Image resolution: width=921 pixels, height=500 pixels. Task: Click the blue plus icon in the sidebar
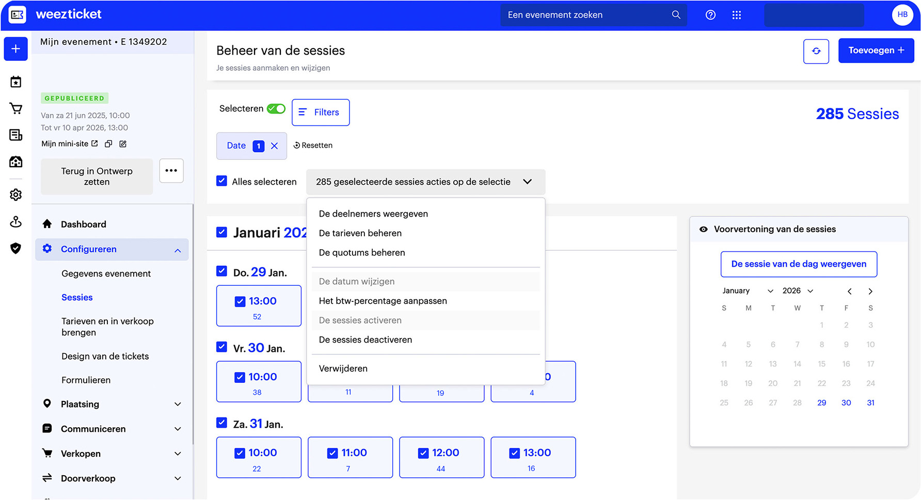point(15,49)
